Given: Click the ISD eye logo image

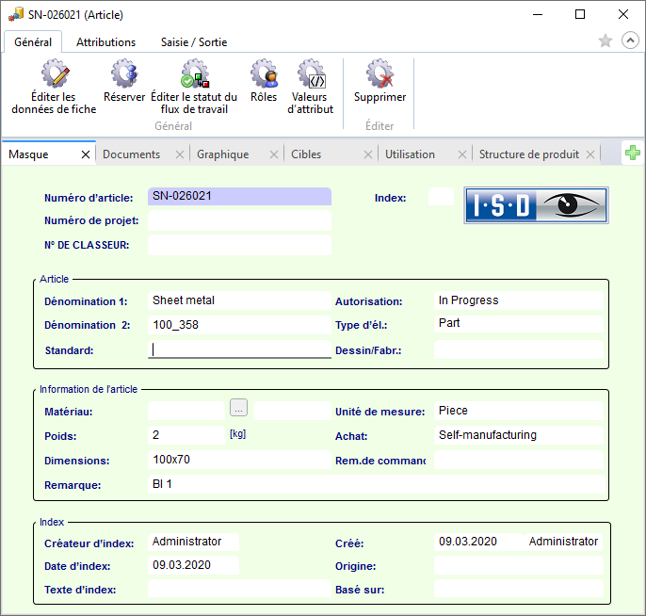Looking at the screenshot, I should (536, 204).
